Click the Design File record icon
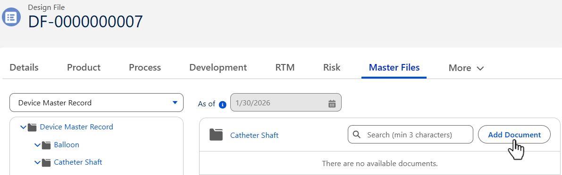562x175 pixels. (x=11, y=17)
